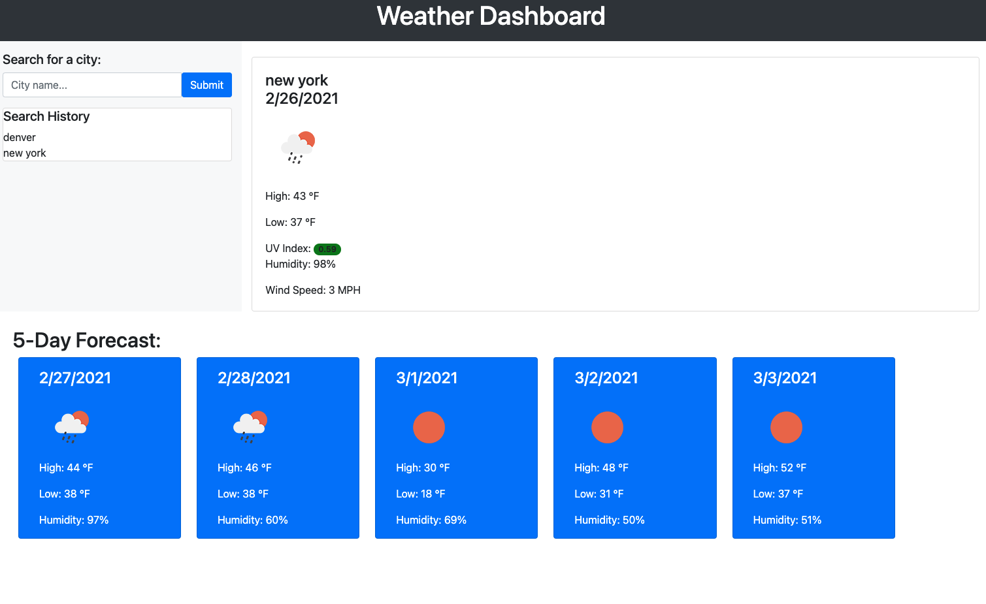Image resolution: width=986 pixels, height=604 pixels.
Task: Click the 3/2/2021 forecast date
Action: (606, 378)
